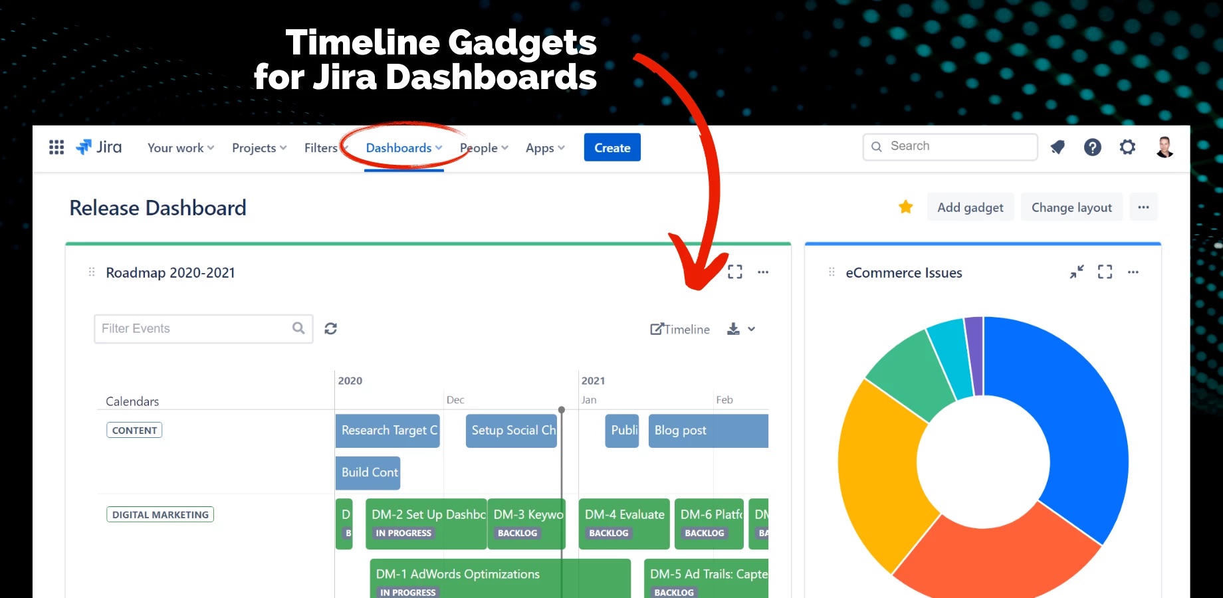The image size is (1223, 598).
Task: Open the Timeline link in roadmap gadget
Action: point(680,329)
